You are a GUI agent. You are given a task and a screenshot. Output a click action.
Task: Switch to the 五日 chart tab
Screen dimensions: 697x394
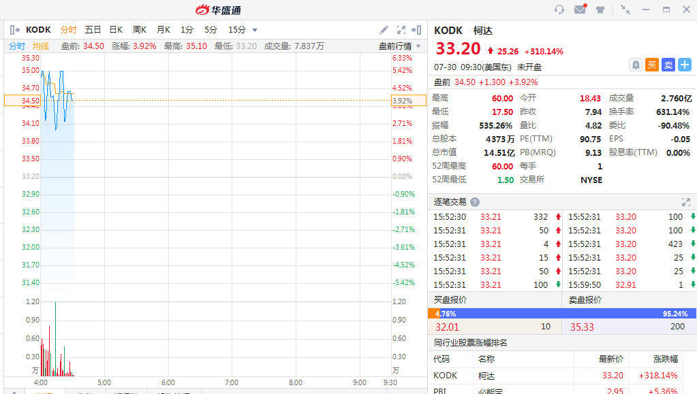coord(93,30)
